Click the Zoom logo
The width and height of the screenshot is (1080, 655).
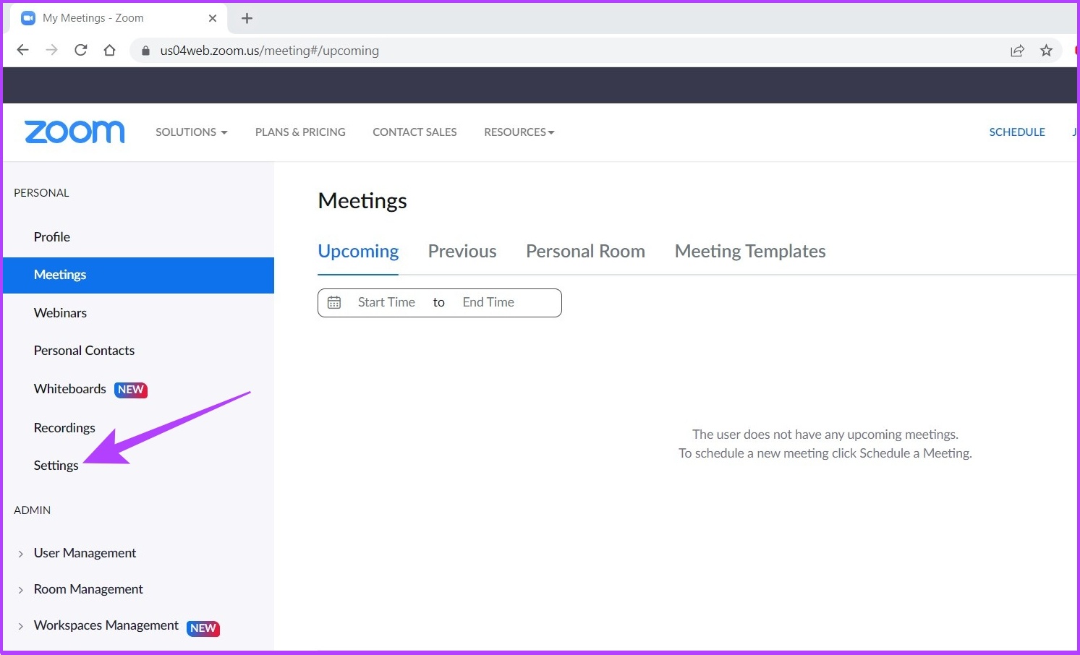[75, 132]
